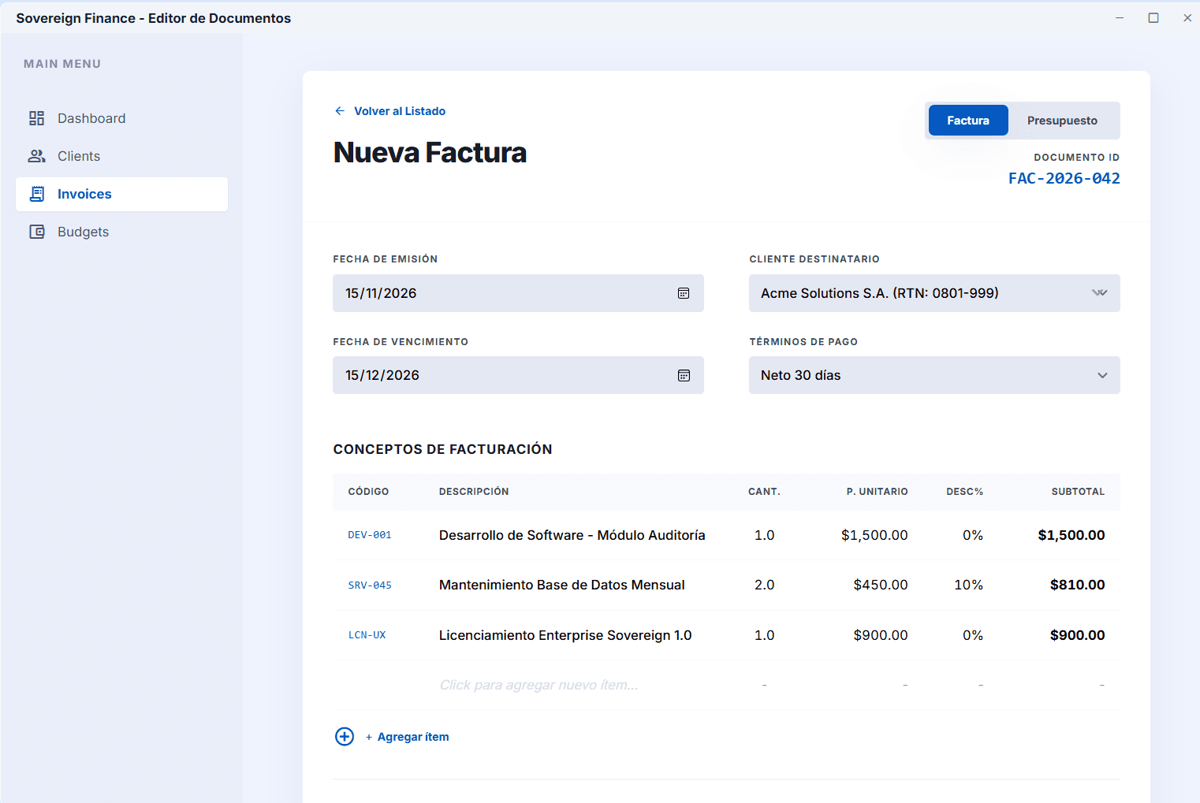Click the DESC% column header

[964, 492]
